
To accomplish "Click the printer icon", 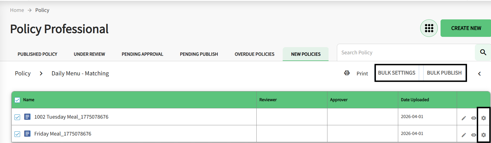I will tap(347, 73).
